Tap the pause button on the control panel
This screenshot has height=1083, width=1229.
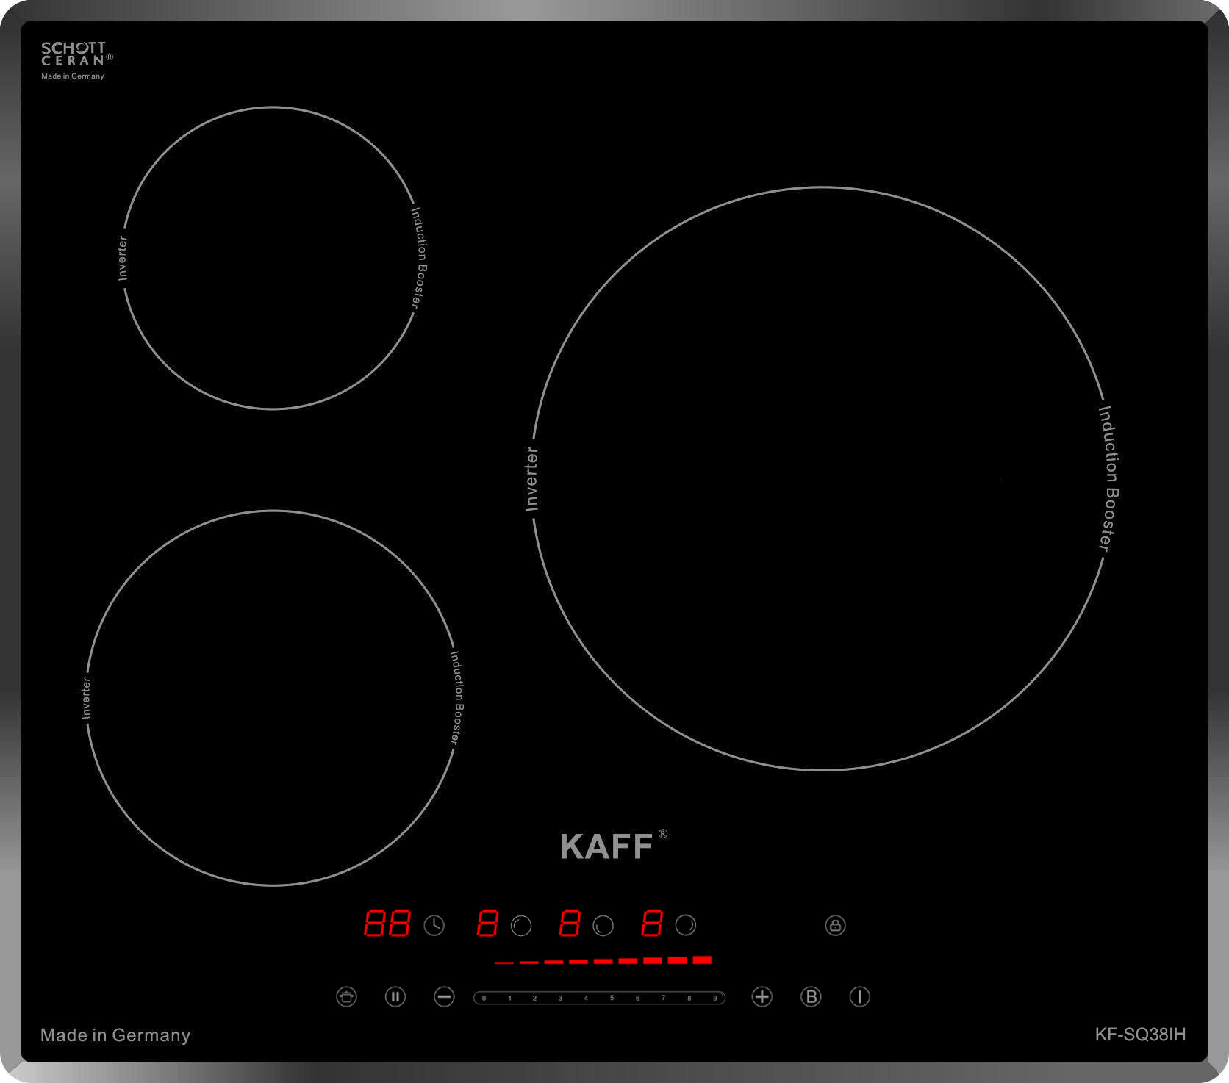point(395,997)
